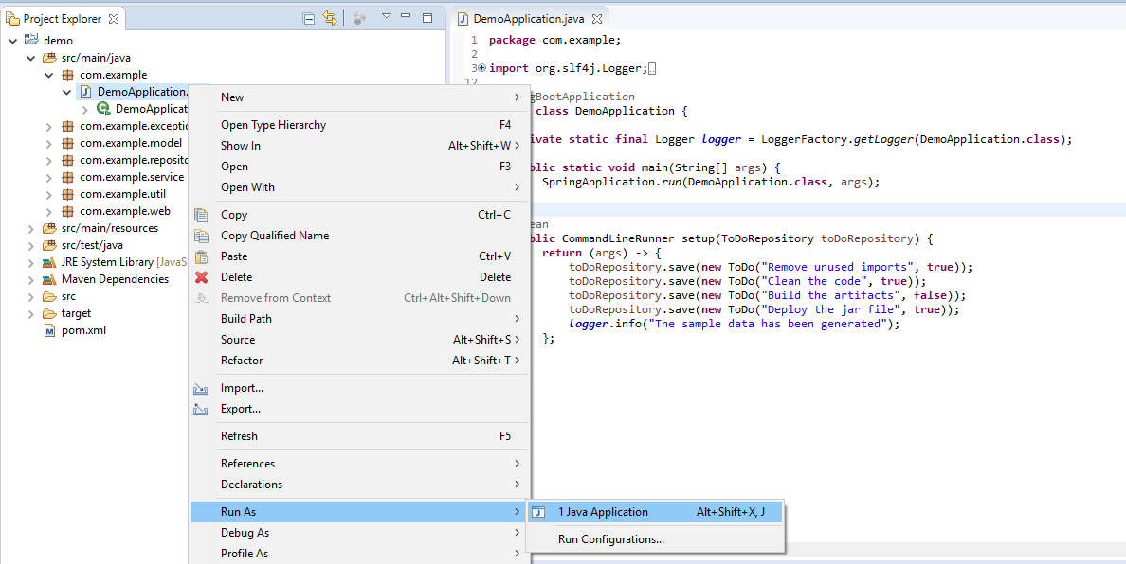Click the Copy icon in context menu
The height and width of the screenshot is (564, 1126).
tap(202, 215)
